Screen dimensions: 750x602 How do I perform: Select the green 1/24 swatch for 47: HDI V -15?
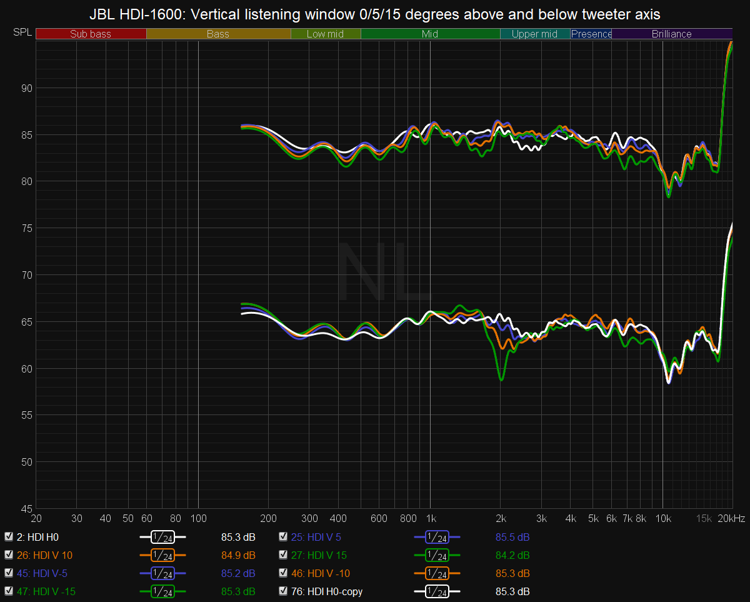click(x=162, y=591)
